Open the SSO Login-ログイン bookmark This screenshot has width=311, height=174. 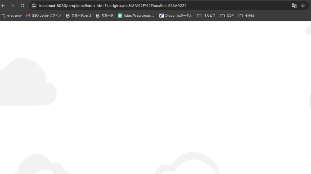pyautogui.click(x=44, y=15)
